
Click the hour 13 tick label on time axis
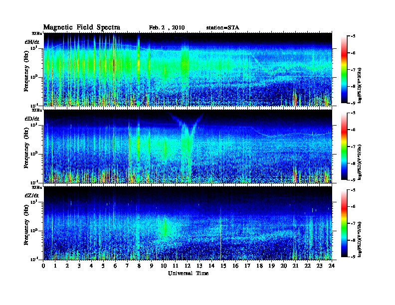pos(199,266)
